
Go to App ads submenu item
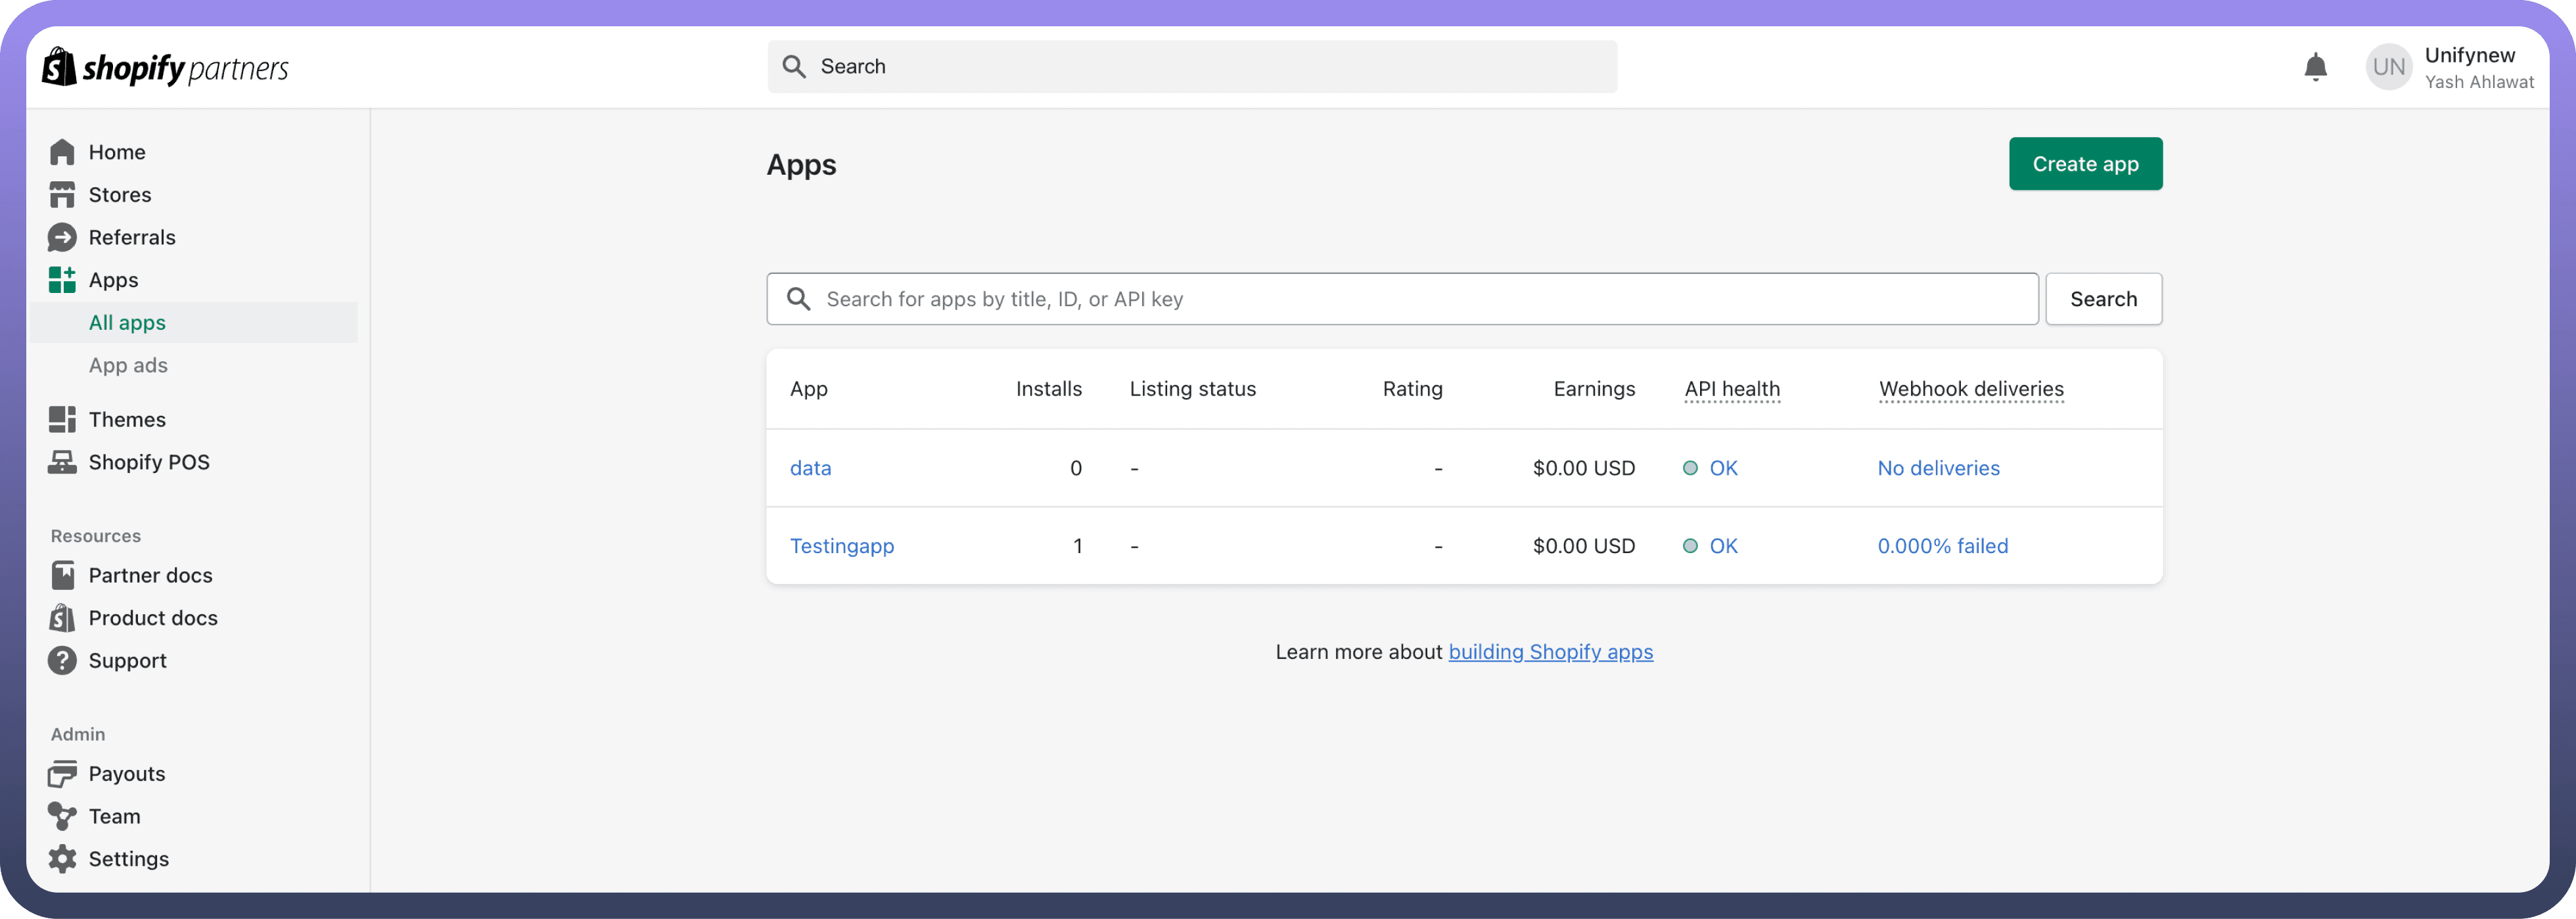128,366
